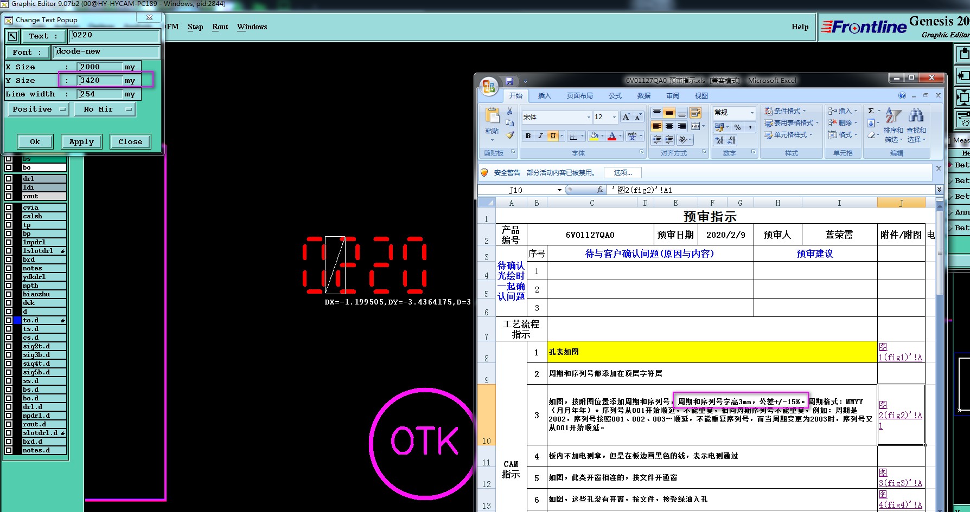
Task: Click the Top vertical align icon
Action: tap(657, 113)
